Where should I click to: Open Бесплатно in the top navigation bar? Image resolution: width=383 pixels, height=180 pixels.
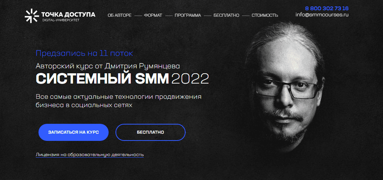click(x=226, y=15)
